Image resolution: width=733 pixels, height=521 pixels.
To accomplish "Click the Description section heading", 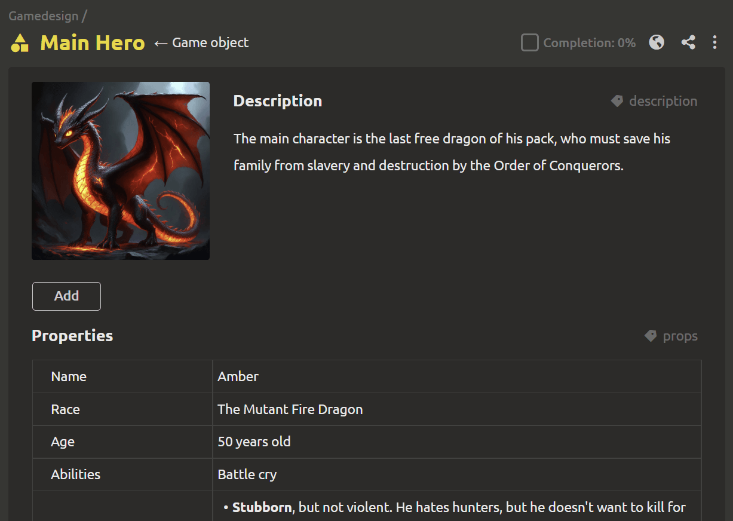I will click(x=278, y=101).
